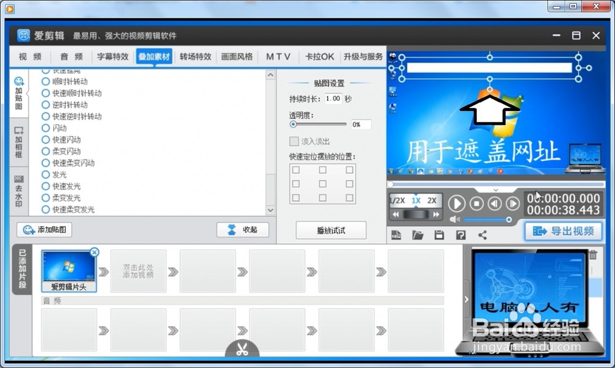Create a new project icon
This screenshot has height=368, width=615.
click(396, 235)
